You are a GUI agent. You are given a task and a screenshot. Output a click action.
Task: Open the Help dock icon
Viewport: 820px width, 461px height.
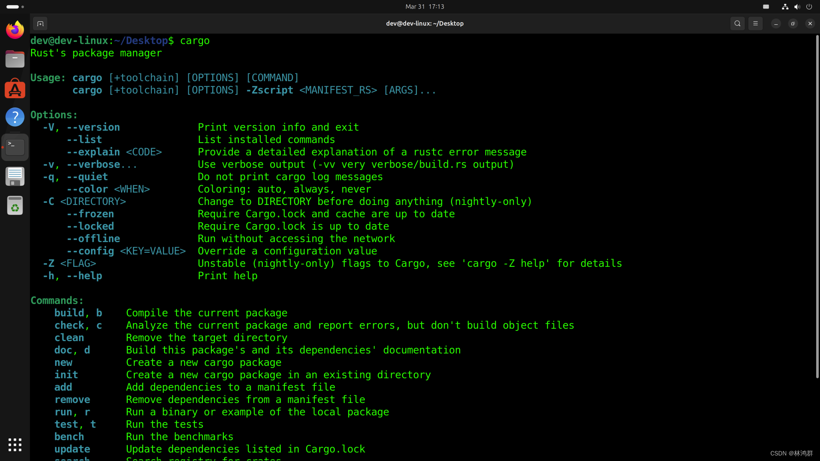coord(15,117)
